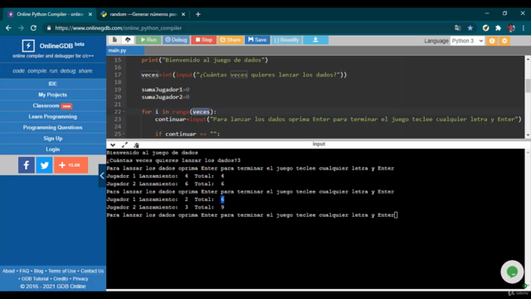Open the Contact Us link
The height and width of the screenshot is (299, 531).
92,271
